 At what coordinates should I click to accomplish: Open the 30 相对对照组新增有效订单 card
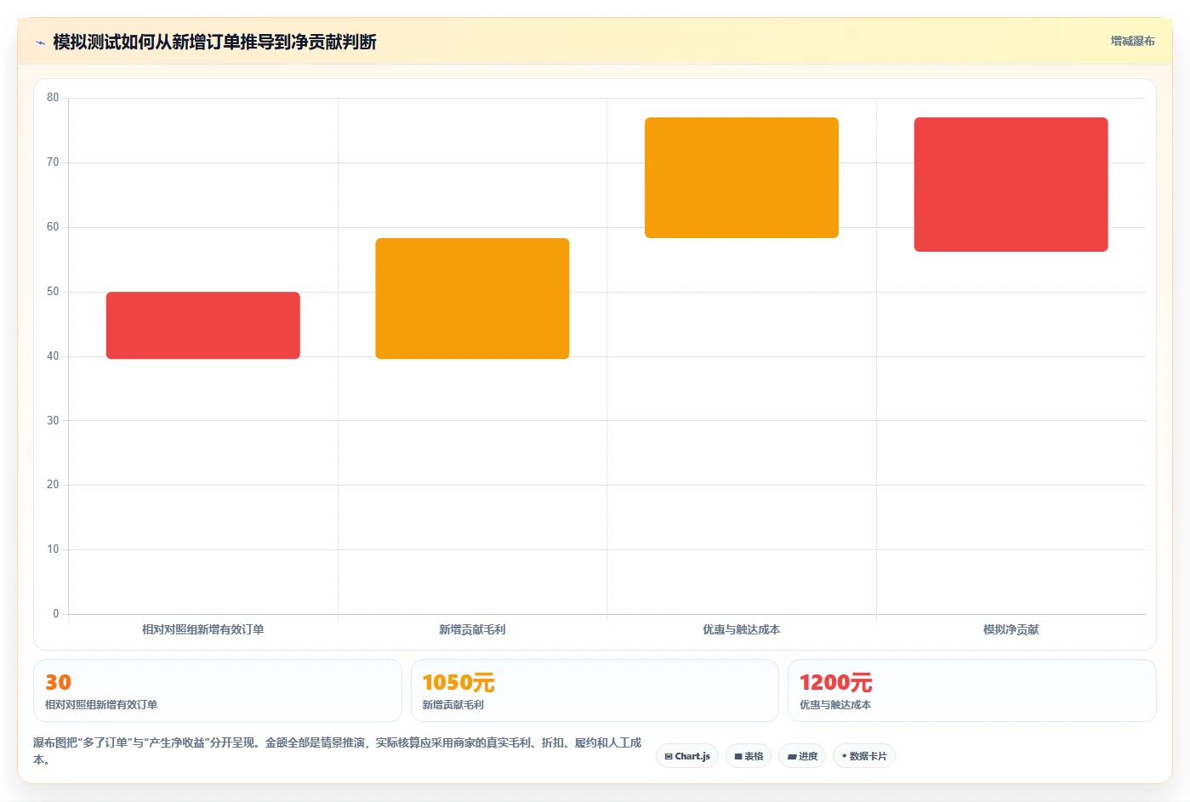pos(218,691)
